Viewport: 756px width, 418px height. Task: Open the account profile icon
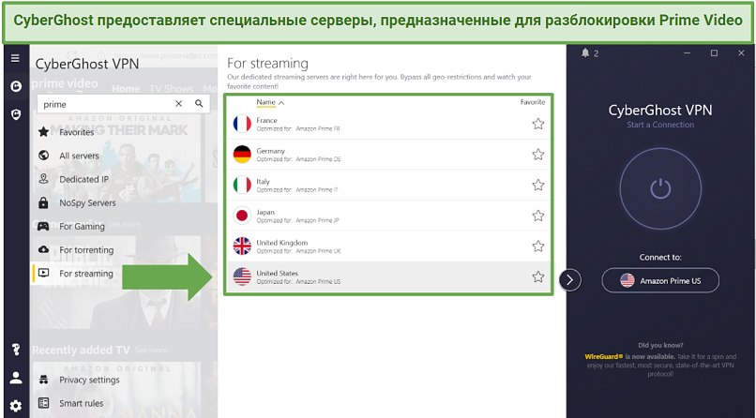pos(16,378)
